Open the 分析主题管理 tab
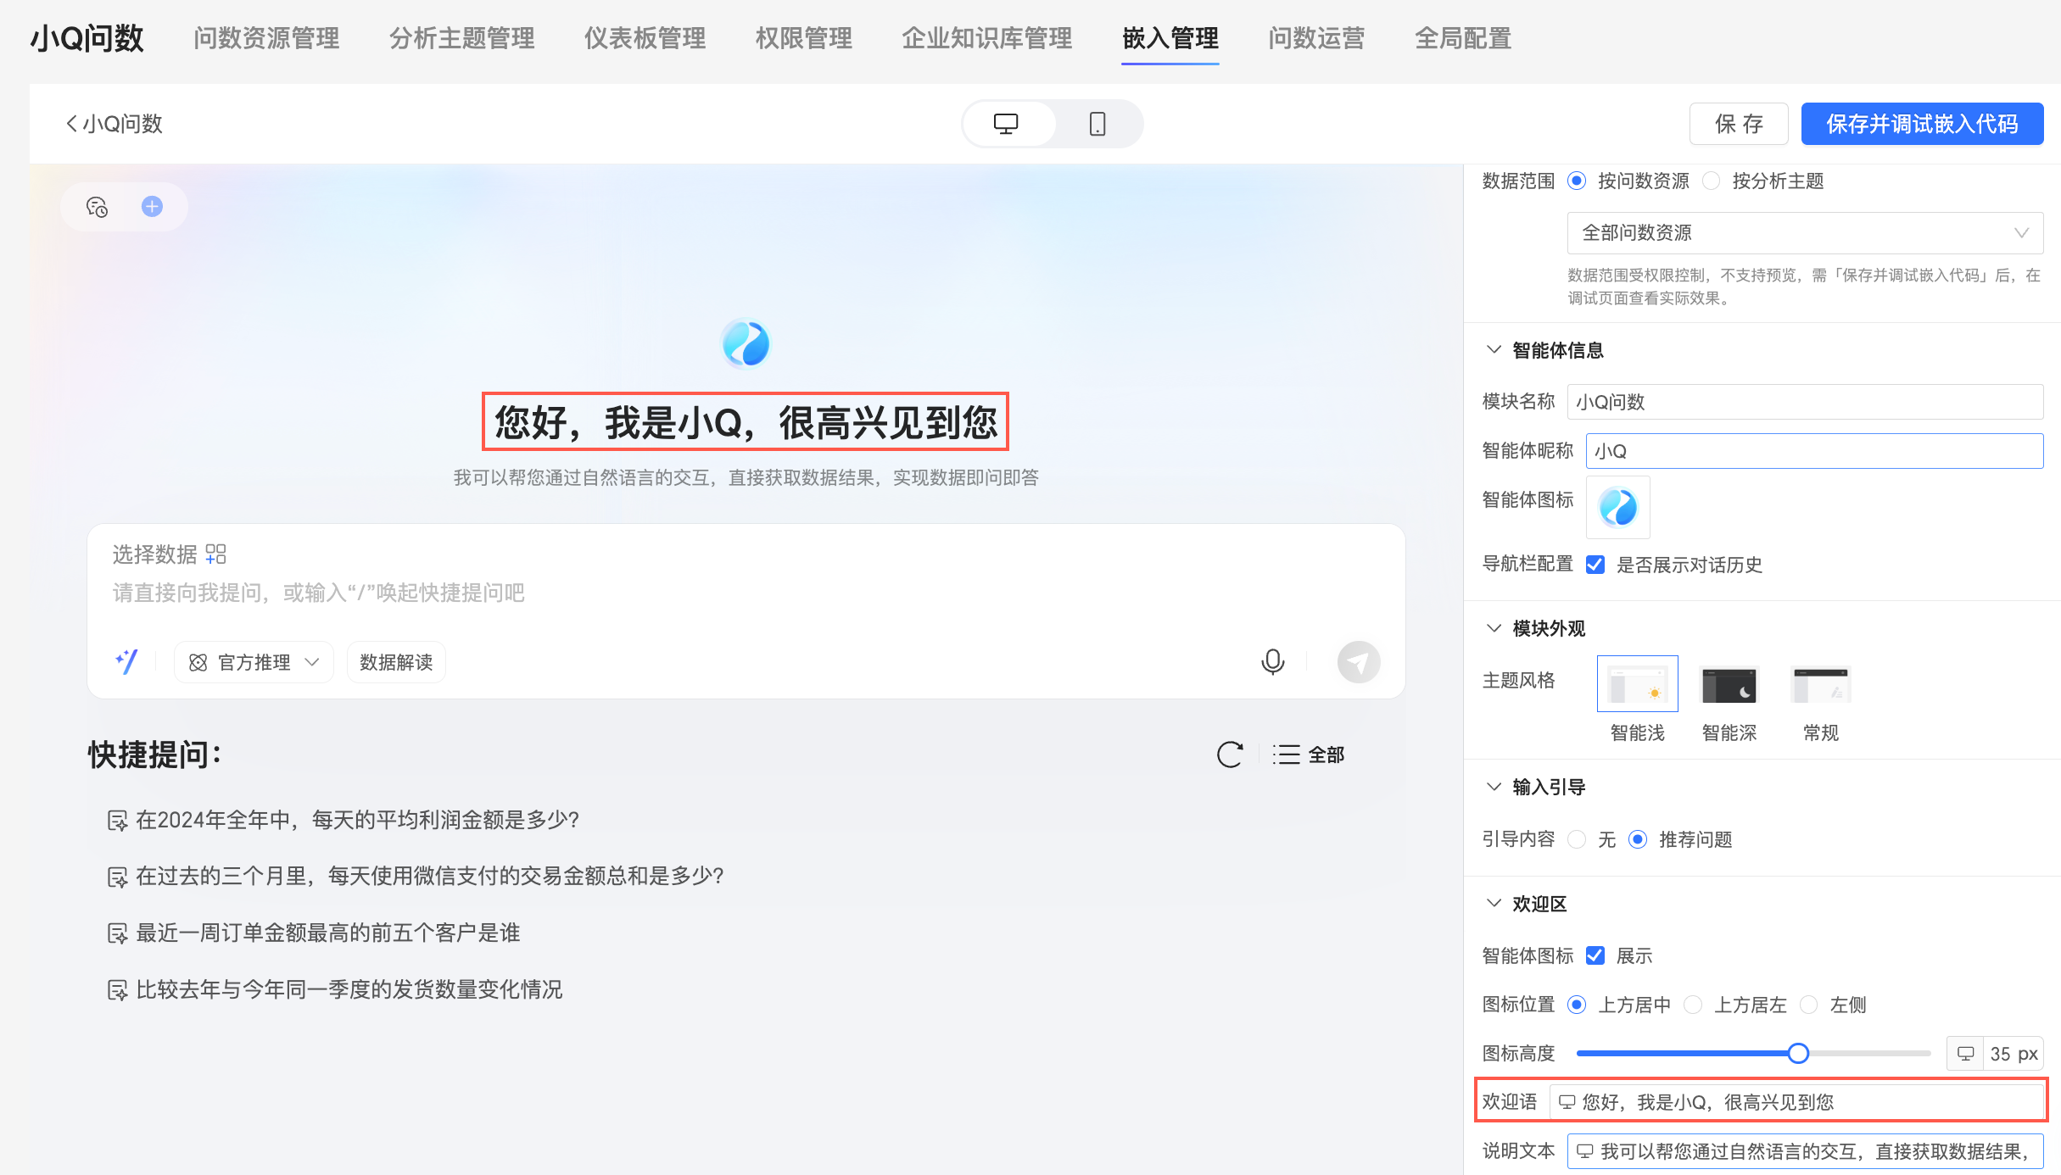 pyautogui.click(x=461, y=38)
